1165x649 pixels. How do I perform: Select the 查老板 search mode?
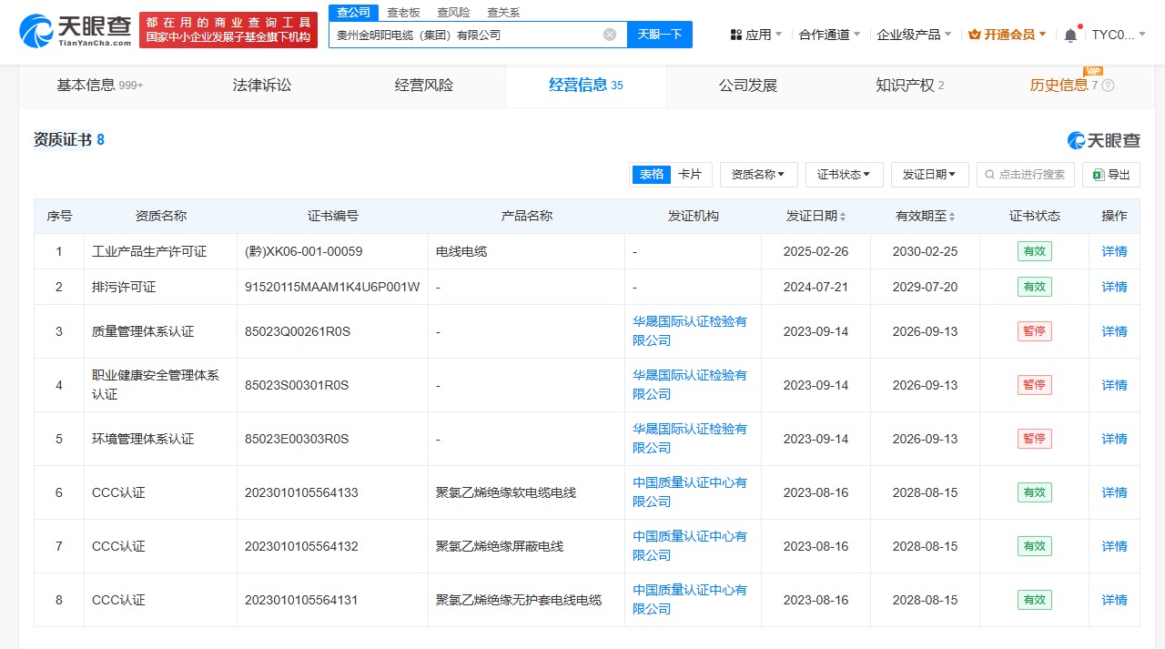(x=403, y=13)
